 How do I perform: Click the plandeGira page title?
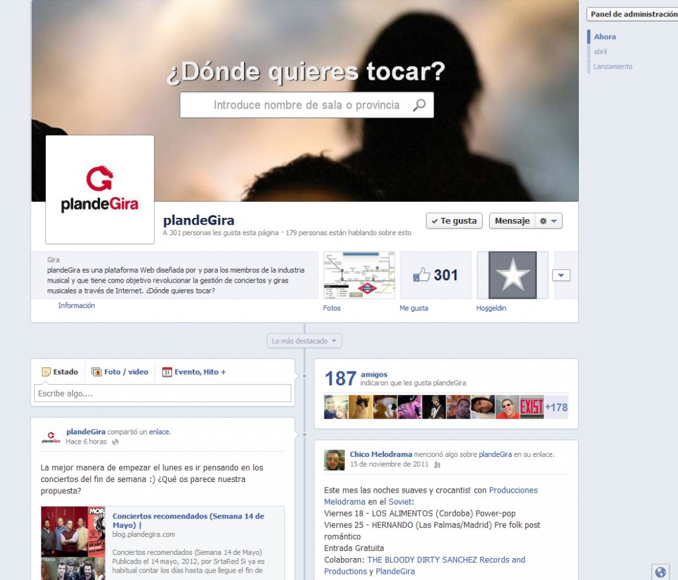pos(199,220)
